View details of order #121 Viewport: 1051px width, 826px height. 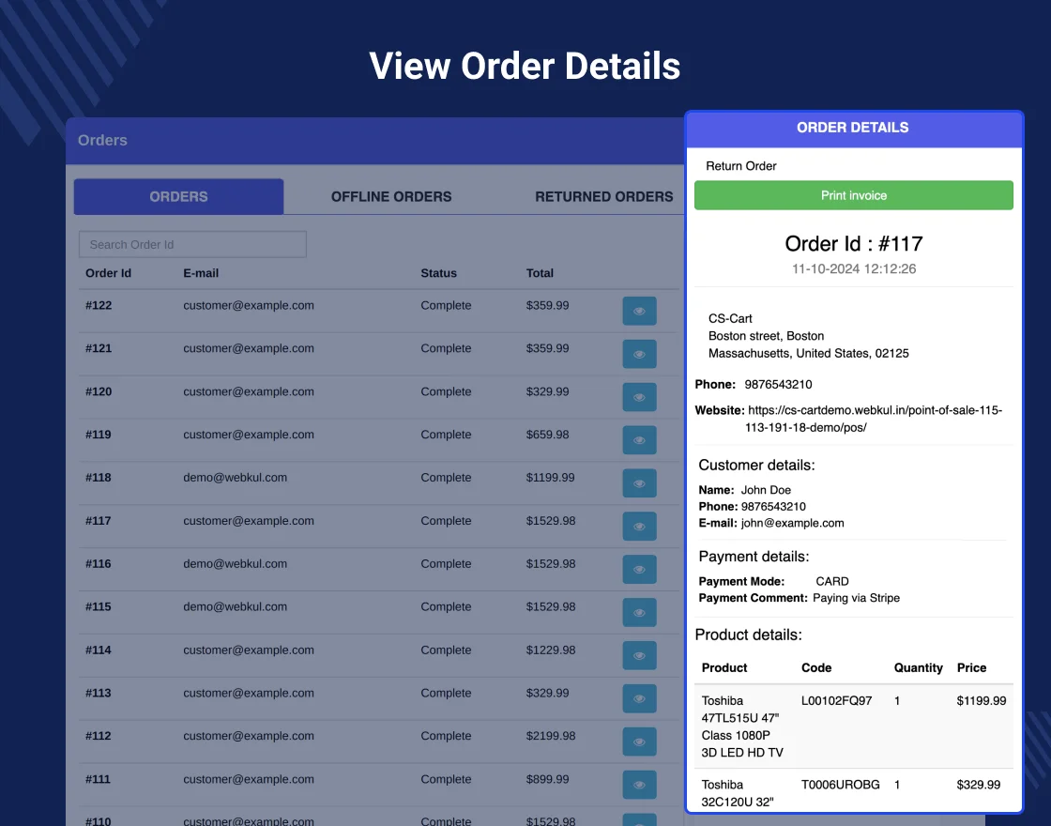639,354
